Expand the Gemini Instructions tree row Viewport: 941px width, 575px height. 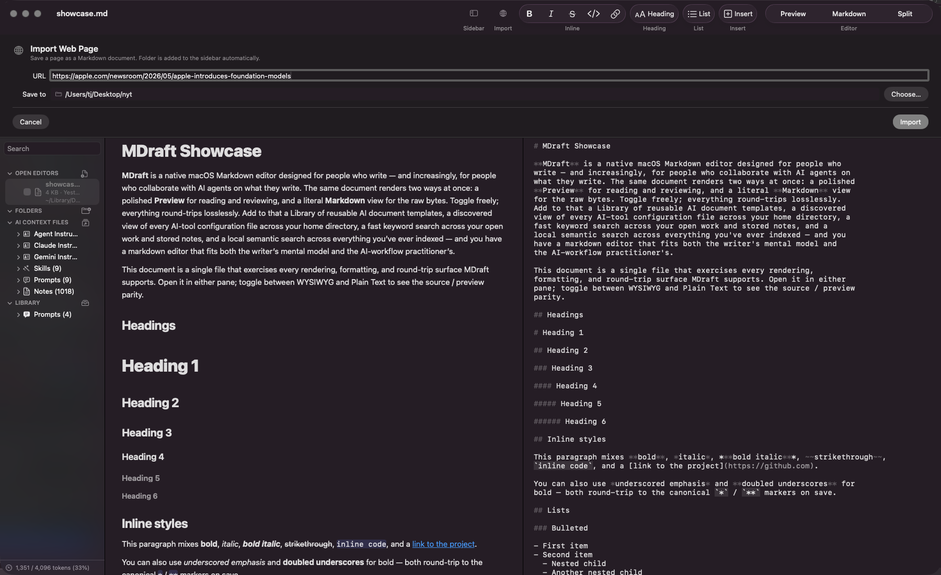pyautogui.click(x=18, y=257)
